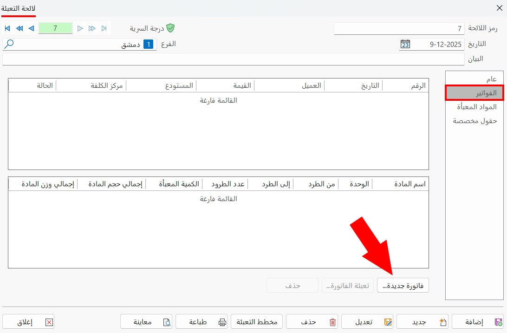Step to the previous record
This screenshot has width=507, height=333.
31,28
